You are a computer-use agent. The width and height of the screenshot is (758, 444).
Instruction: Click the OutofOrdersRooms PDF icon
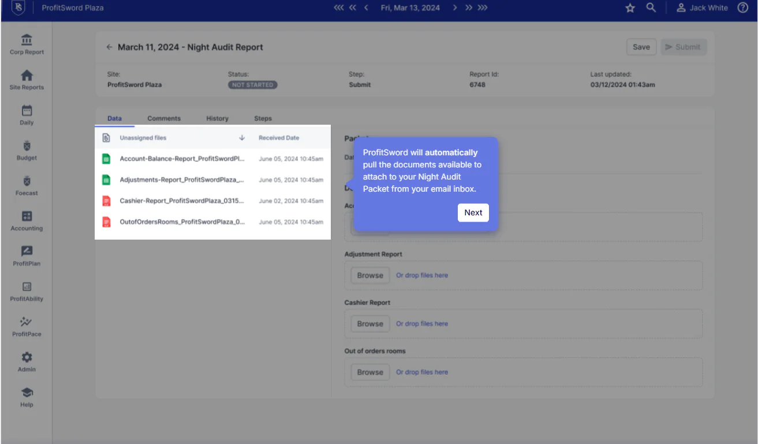click(x=106, y=222)
